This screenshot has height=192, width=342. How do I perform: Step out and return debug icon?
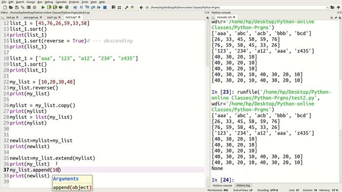(x=93, y=7)
